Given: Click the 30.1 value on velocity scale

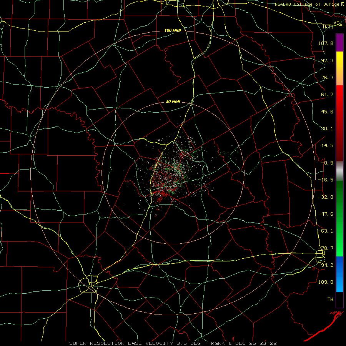Looking at the screenshot, I should pyautogui.click(x=327, y=129).
